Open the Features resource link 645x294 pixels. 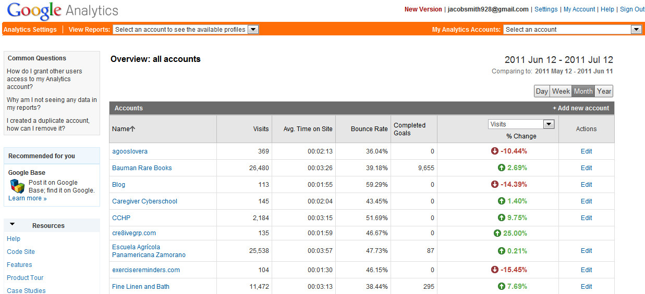(19, 265)
